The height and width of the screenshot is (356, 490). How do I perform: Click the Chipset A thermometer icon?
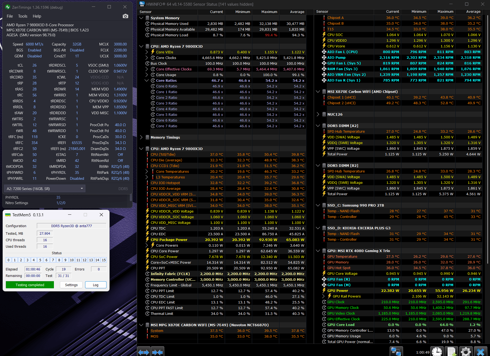pyautogui.click(x=324, y=18)
